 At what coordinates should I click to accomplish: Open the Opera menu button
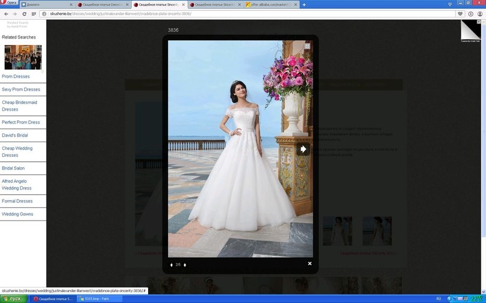tap(9, 4)
